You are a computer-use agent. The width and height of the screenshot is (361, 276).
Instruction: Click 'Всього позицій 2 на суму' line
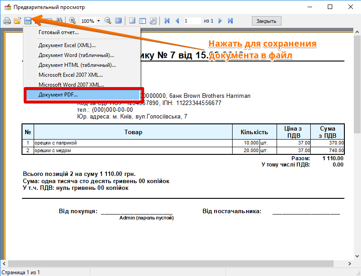click(79, 174)
